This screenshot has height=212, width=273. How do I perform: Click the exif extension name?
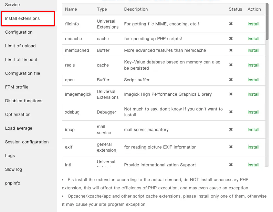69,147
